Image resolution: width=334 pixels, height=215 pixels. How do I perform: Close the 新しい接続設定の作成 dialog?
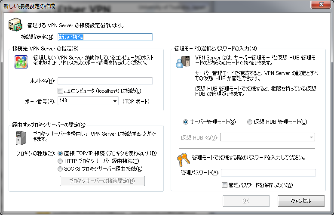click(x=321, y=4)
